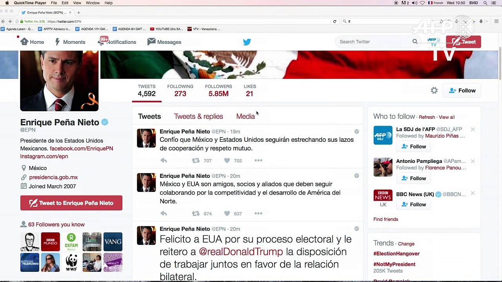Open more options on 'Confío que México' tweet
502x282 pixels.
tap(258, 161)
